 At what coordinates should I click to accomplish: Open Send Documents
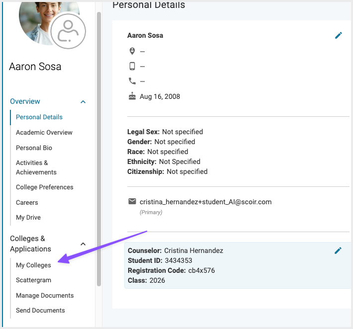coord(40,311)
